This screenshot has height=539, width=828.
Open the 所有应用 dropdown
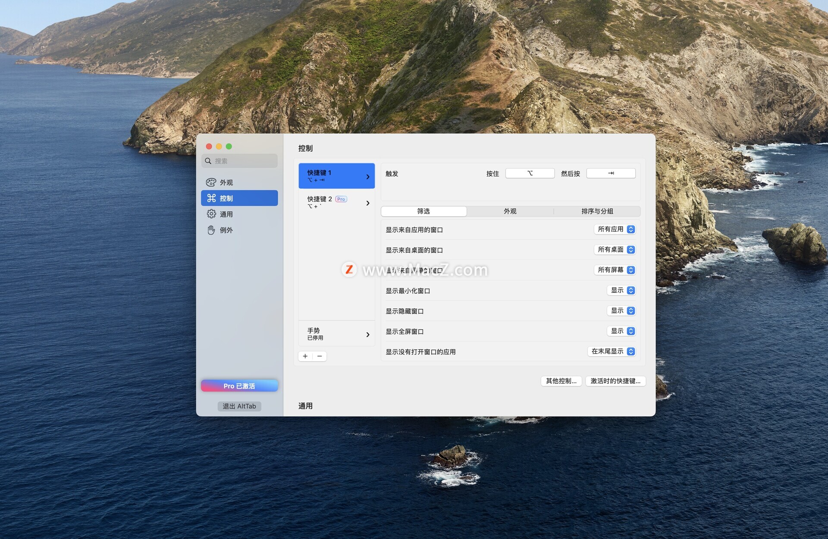pyautogui.click(x=615, y=229)
